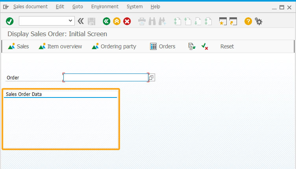Click the Ordering party button
Image resolution: width=296 pixels, height=169 pixels.
click(114, 46)
